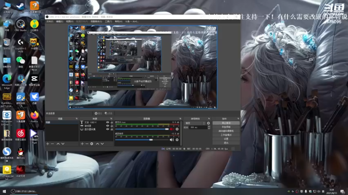
Task: Open the Edit (编辑) menu in OBS
Action: pos(60,21)
